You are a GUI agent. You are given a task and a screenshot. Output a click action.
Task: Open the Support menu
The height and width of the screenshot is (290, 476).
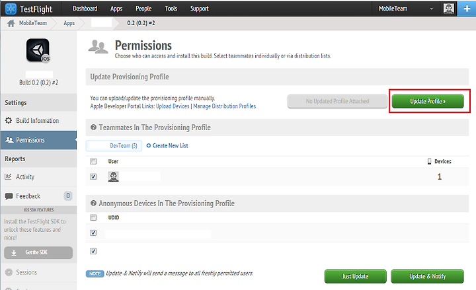[200, 9]
